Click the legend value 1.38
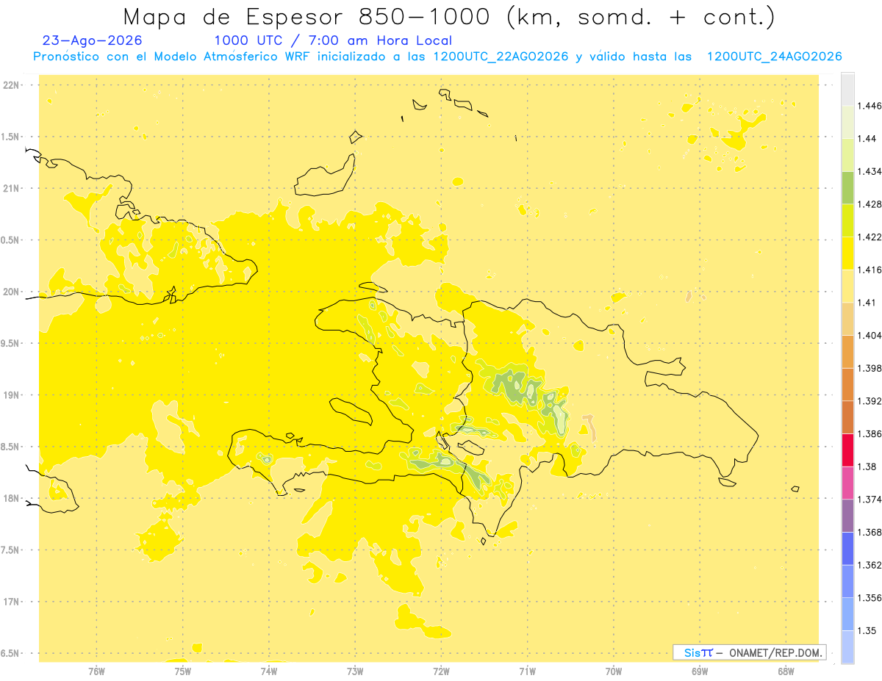882x681 pixels. click(867, 466)
